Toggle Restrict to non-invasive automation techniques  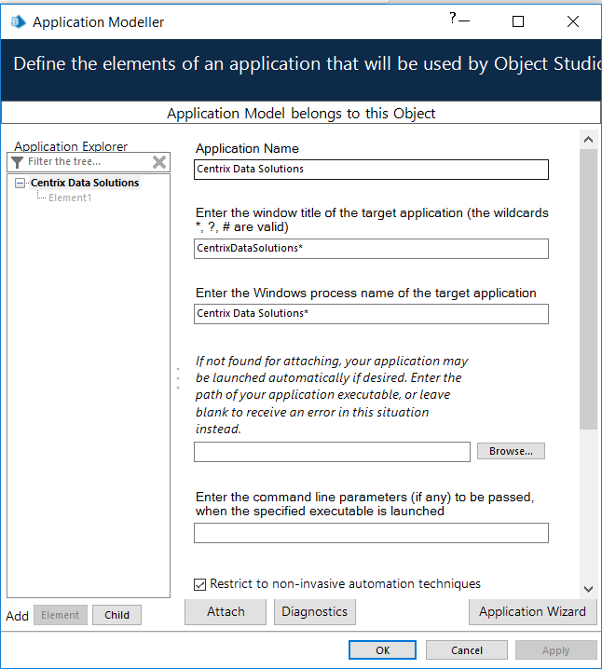click(199, 584)
